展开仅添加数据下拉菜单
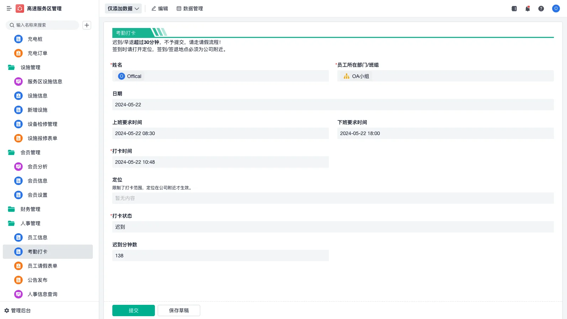Image resolution: width=567 pixels, height=319 pixels. tap(123, 8)
